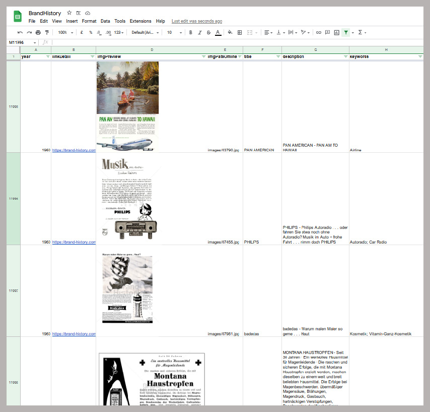Toggle bold formatting
430x412 pixels.
coord(190,32)
